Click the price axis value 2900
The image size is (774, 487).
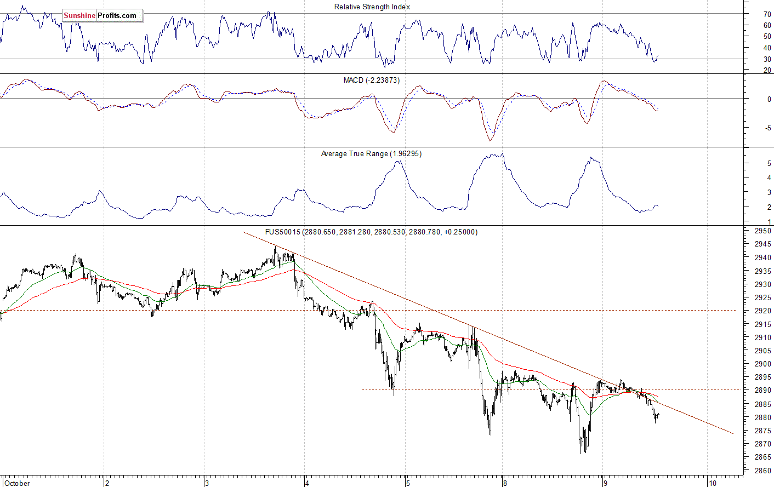pyautogui.click(x=764, y=364)
